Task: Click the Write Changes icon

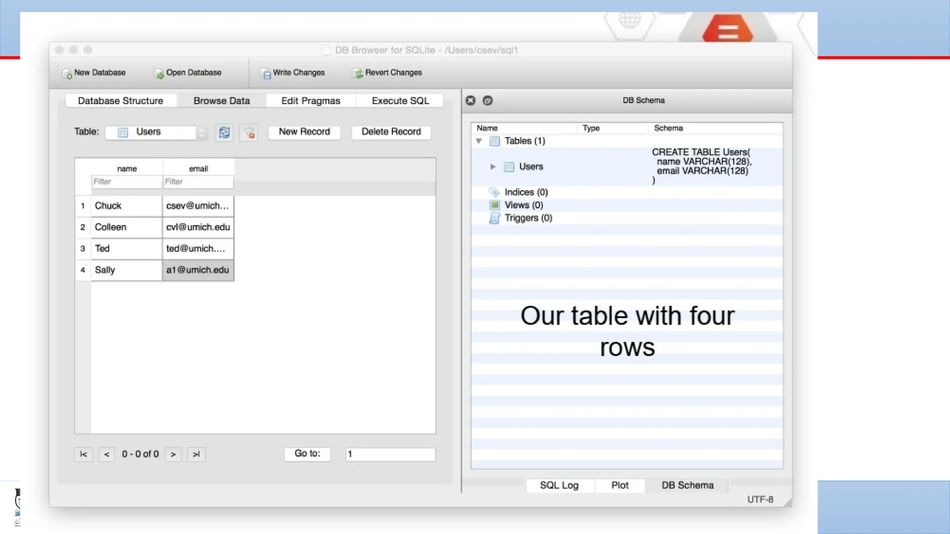Action: coord(266,74)
